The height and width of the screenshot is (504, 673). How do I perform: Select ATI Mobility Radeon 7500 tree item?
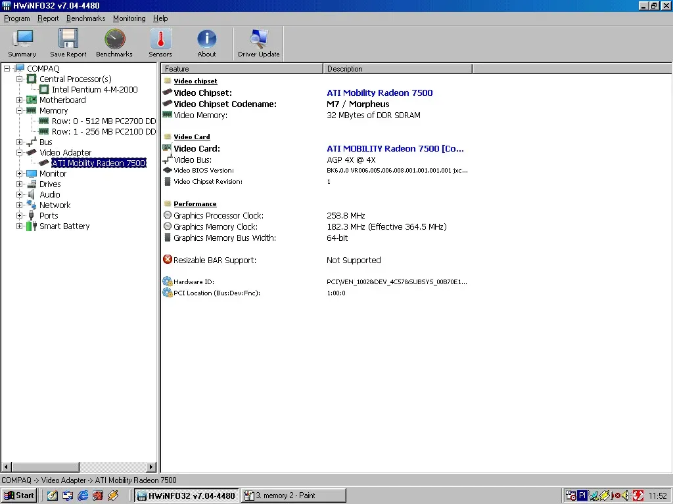click(99, 163)
